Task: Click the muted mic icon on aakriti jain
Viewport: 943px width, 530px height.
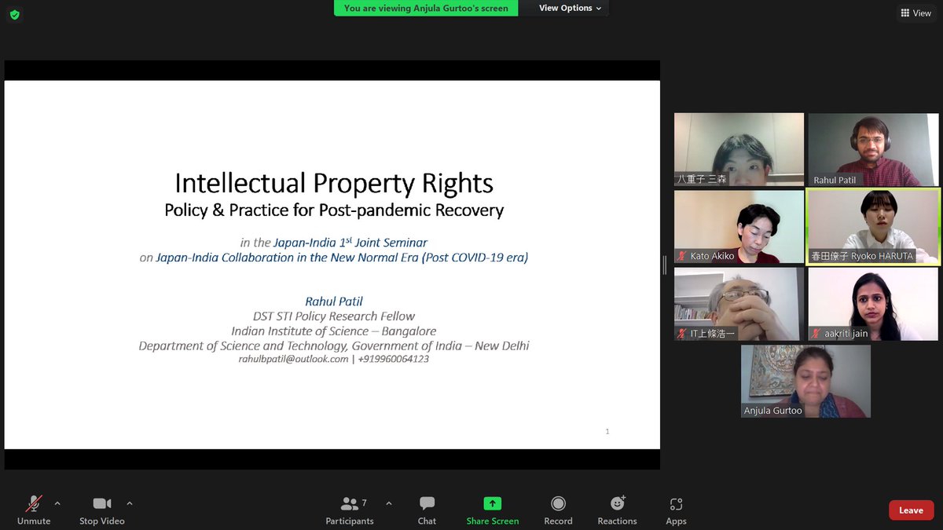Action: (816, 334)
